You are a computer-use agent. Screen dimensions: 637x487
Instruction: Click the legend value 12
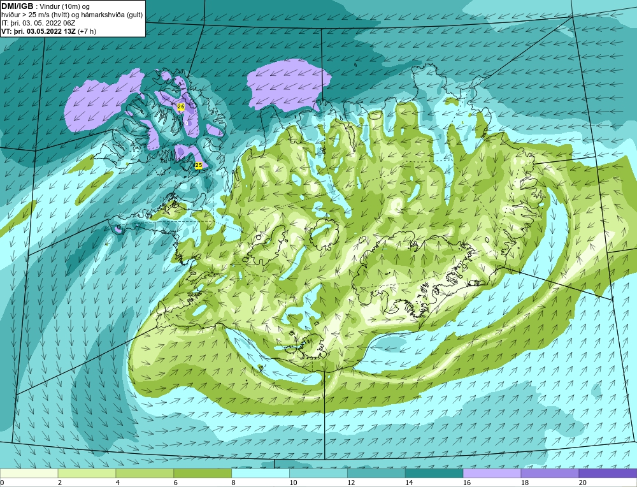(350, 483)
